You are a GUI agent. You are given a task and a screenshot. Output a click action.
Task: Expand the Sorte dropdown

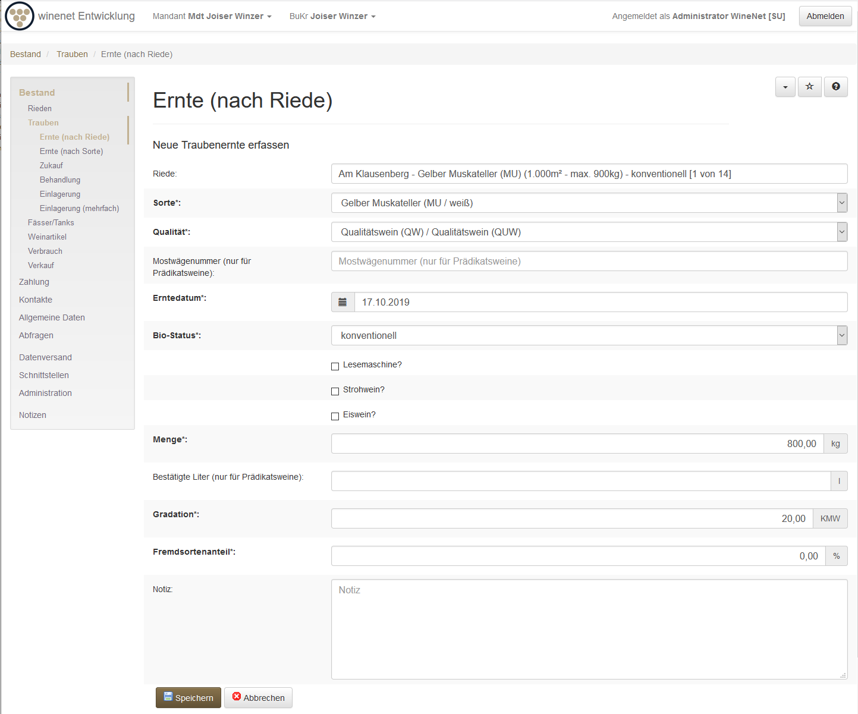(x=589, y=203)
